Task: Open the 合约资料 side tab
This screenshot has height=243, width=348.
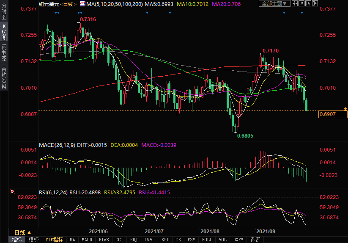Action: click(x=4, y=78)
